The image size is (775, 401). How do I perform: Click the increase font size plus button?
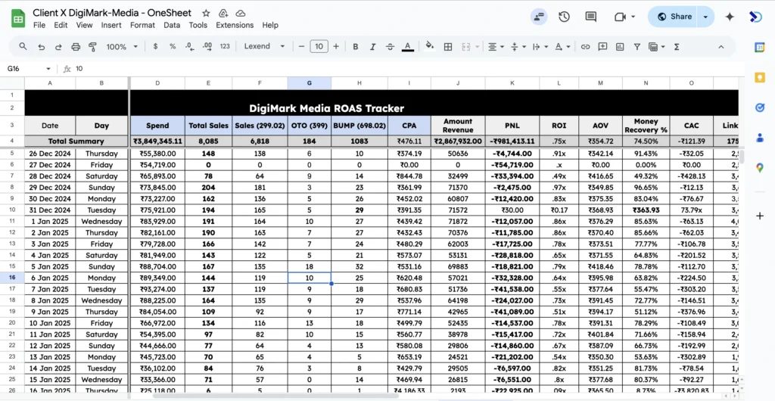click(x=337, y=47)
